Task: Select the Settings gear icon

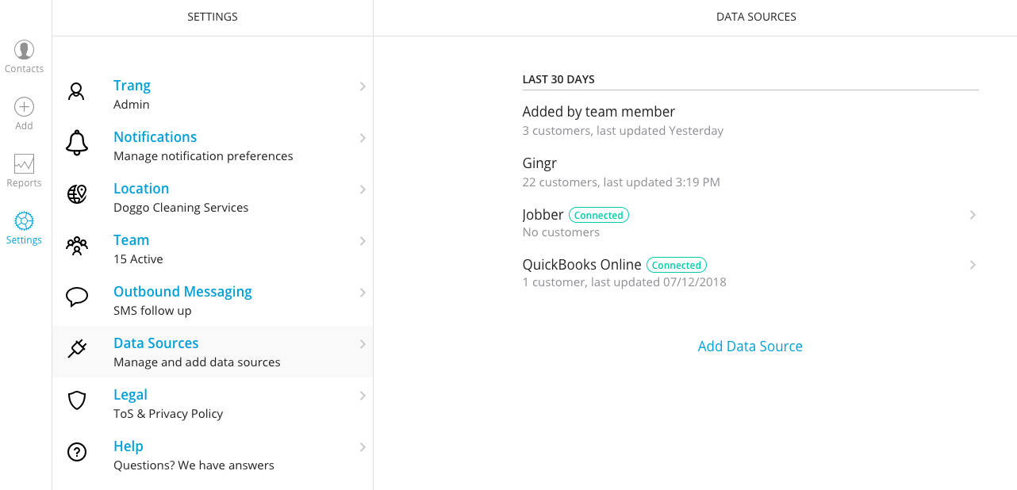Action: click(24, 221)
